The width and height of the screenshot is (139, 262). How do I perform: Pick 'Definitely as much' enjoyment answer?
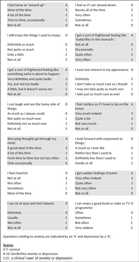21,45
